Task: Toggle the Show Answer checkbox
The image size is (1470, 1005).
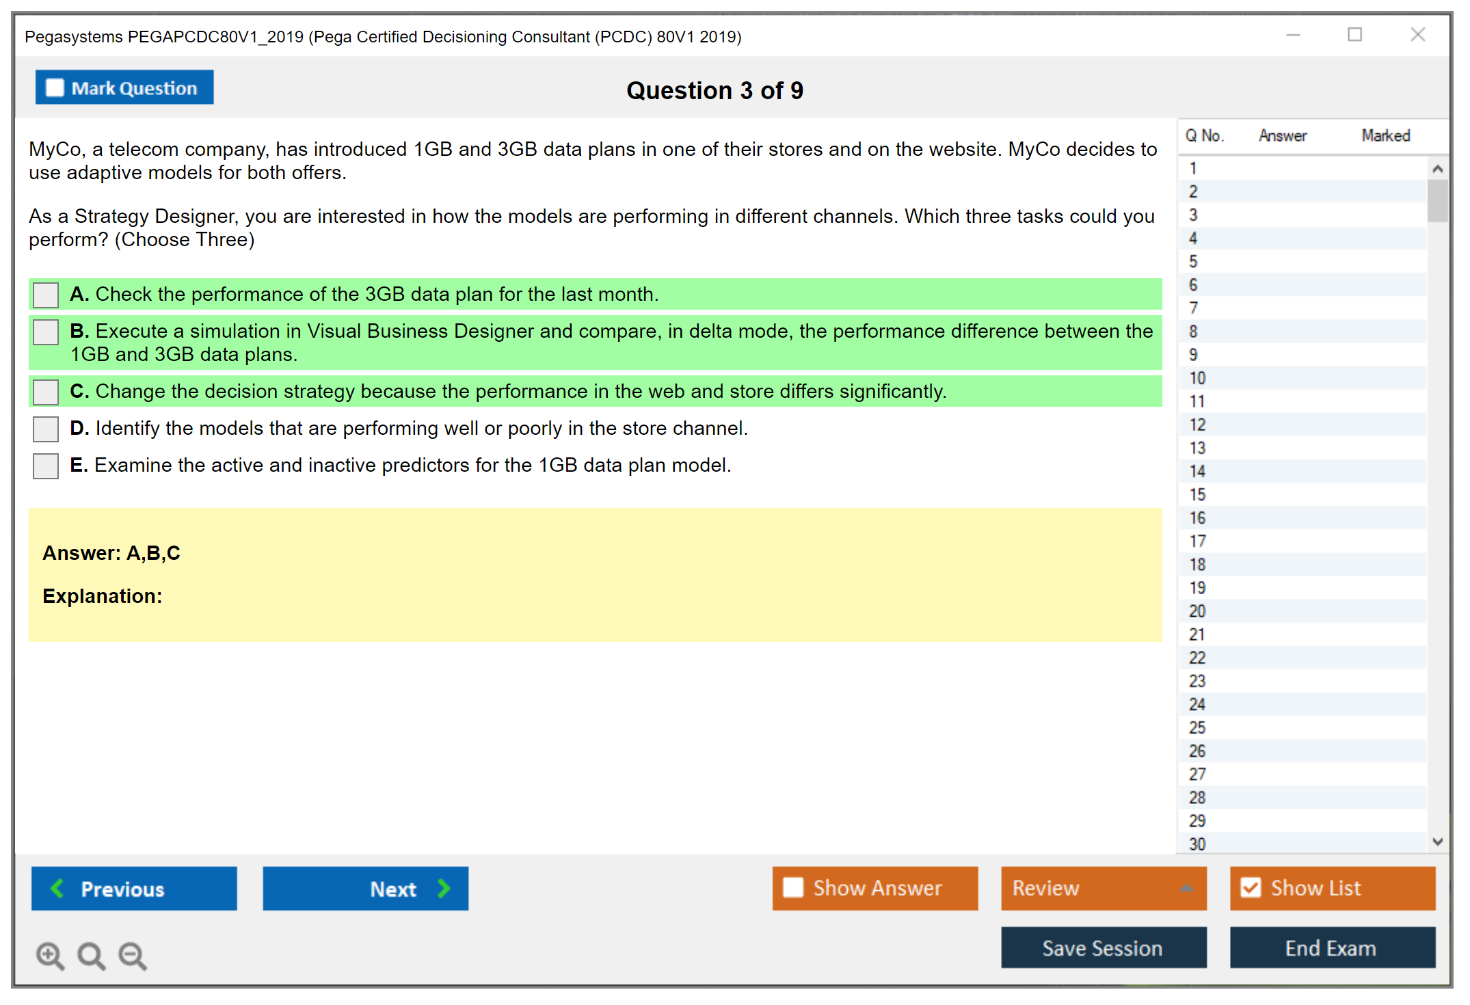Action: coord(793,887)
